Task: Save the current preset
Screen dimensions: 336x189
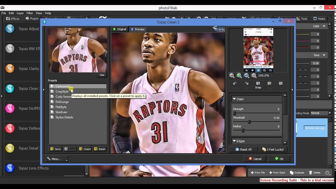Action: [x=55, y=149]
